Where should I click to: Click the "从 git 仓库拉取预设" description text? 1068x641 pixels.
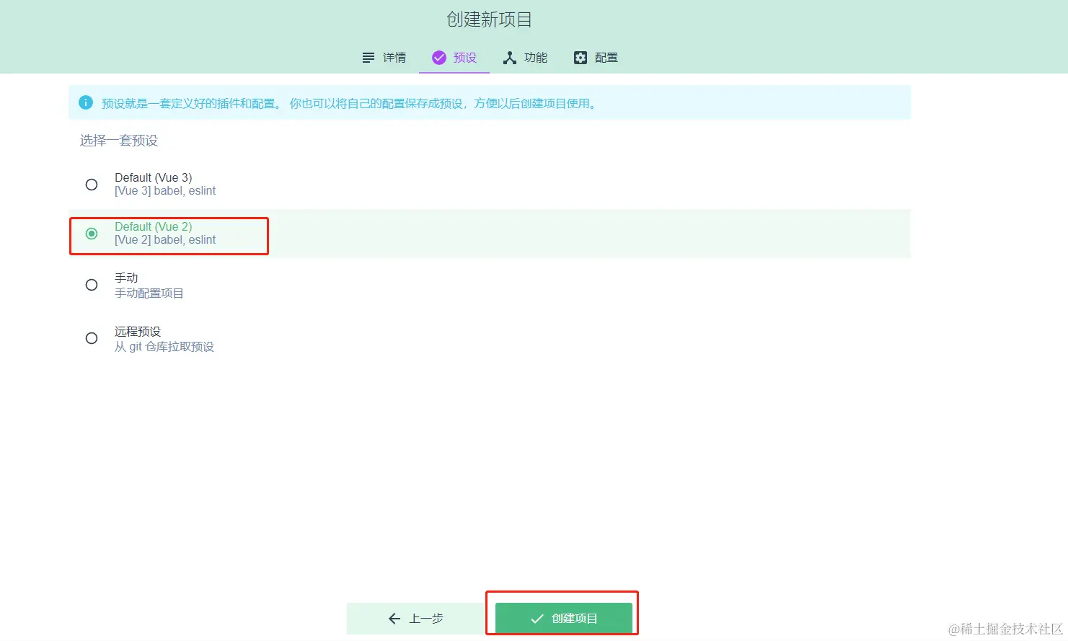pyautogui.click(x=164, y=347)
